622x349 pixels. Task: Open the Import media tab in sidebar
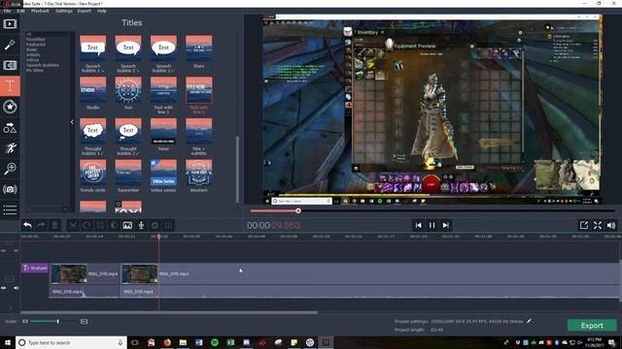click(10, 23)
